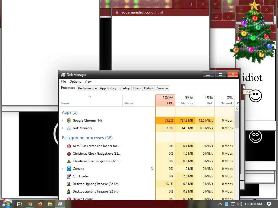Open the File menu in Task Manager
The width and height of the screenshot is (278, 208).
click(x=63, y=82)
